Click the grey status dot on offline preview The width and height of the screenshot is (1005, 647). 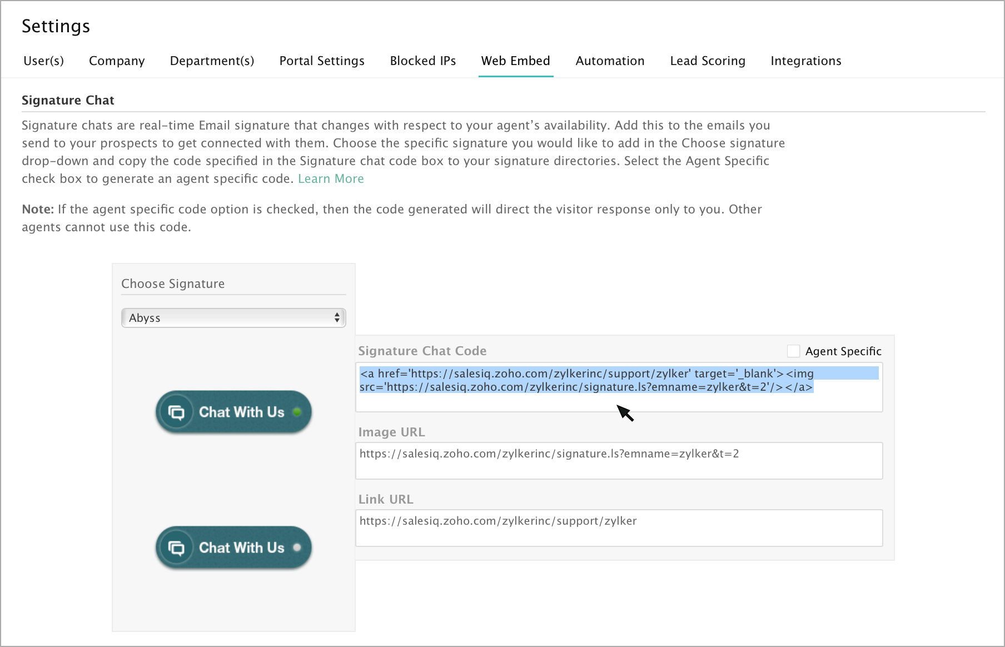coord(297,548)
